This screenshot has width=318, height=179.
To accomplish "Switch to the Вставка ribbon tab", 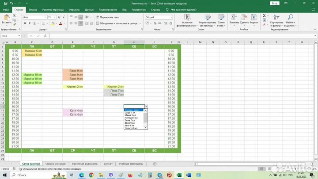I will (x=33, y=10).
